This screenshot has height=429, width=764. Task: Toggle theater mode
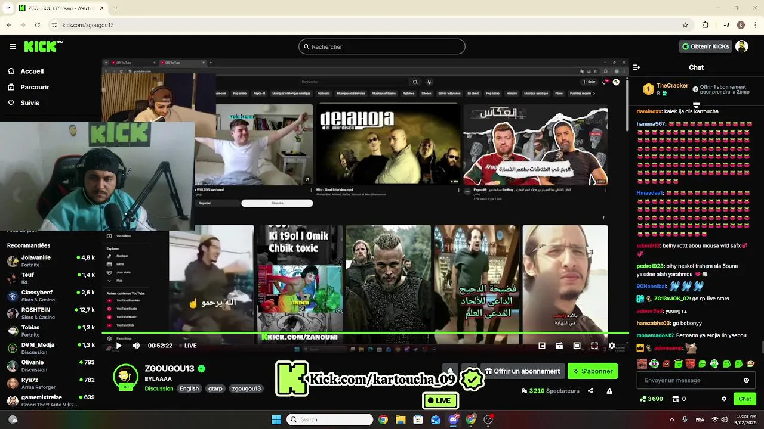point(577,346)
